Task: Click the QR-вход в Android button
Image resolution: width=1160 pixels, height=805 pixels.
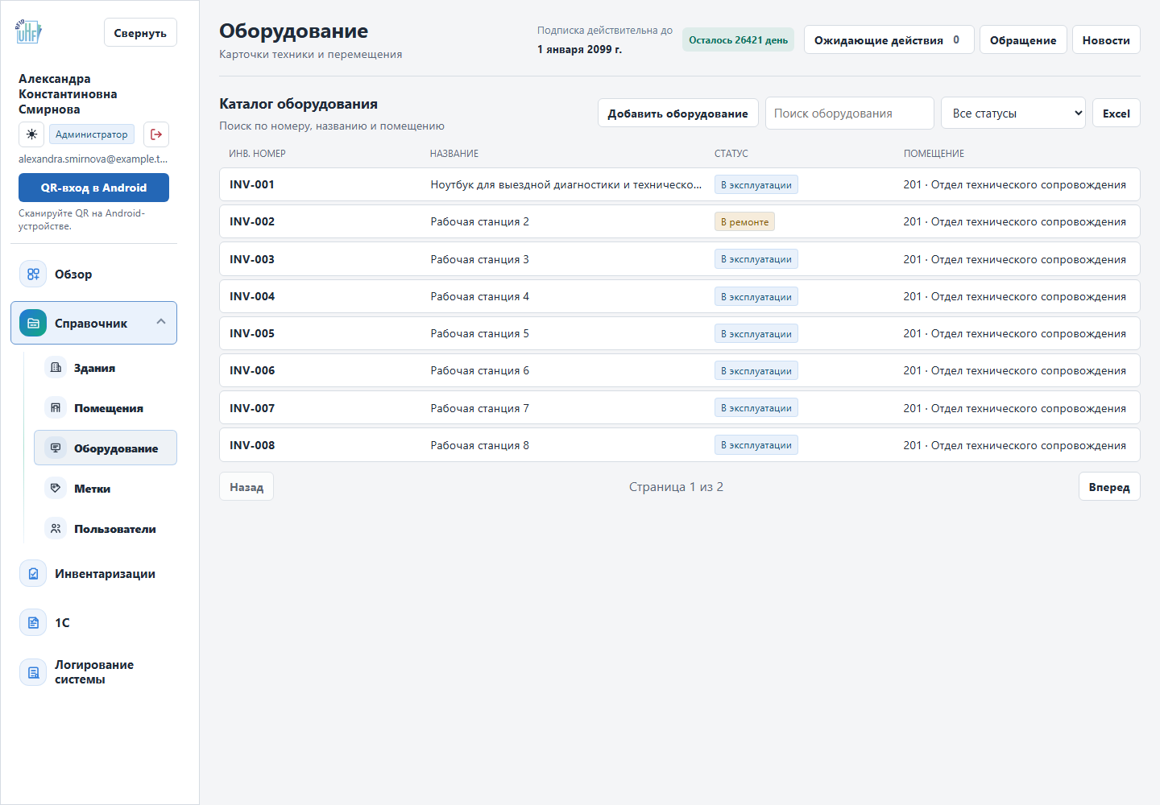Action: coord(93,188)
